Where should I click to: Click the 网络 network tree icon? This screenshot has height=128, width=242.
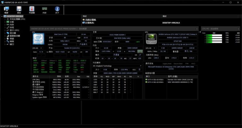click(x=8, y=41)
